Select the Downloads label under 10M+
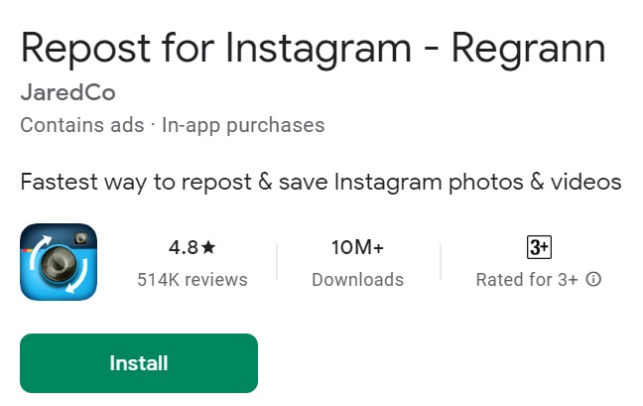 (357, 280)
